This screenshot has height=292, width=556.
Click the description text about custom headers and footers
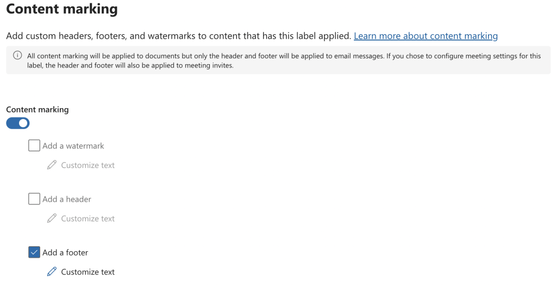[x=178, y=36]
